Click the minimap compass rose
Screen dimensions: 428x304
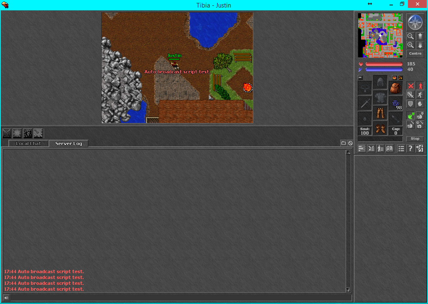coord(415,22)
